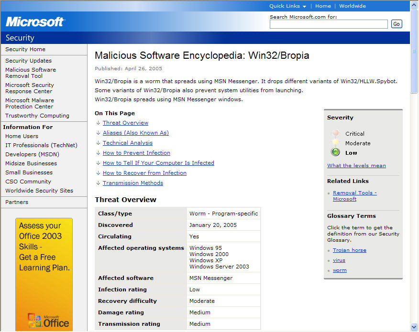Click the scrollbar down arrow
Screen dimensions: 419x332
(414, 327)
